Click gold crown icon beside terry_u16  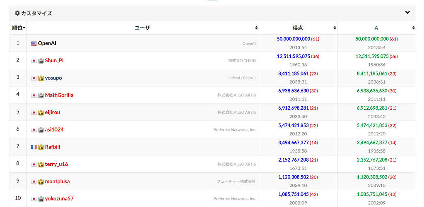[41, 164]
